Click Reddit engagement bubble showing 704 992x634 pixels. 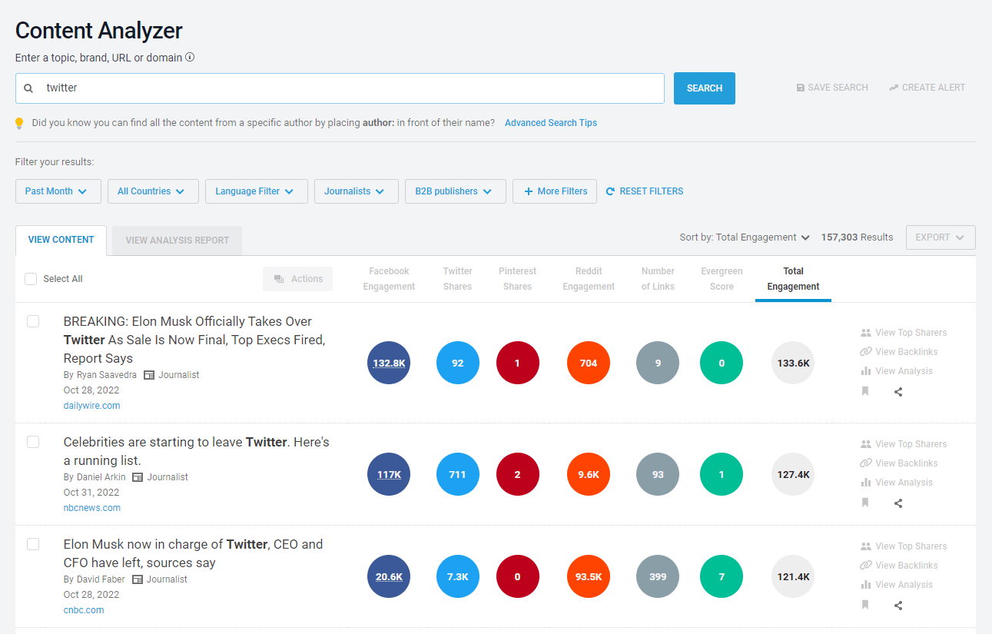pyautogui.click(x=589, y=363)
